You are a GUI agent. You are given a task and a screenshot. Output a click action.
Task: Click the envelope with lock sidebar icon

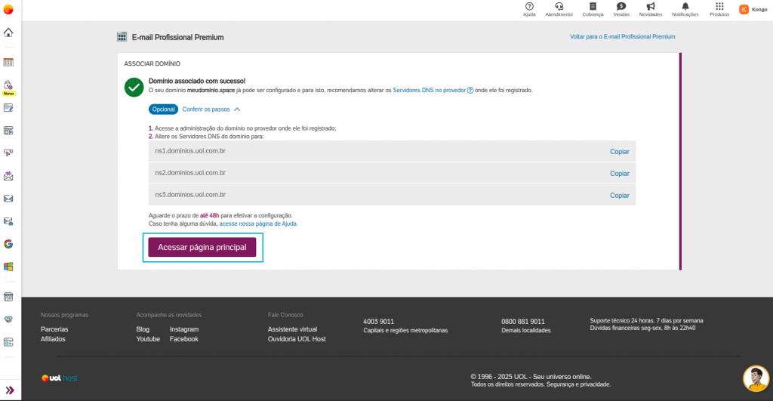(x=8, y=221)
